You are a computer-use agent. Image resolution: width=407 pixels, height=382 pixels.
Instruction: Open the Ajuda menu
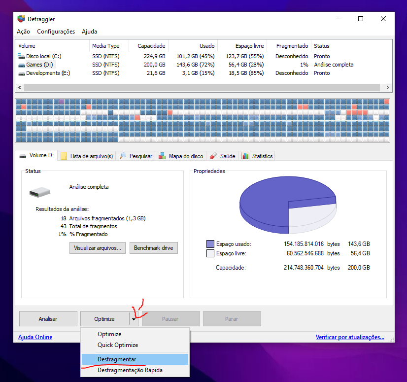click(x=89, y=32)
